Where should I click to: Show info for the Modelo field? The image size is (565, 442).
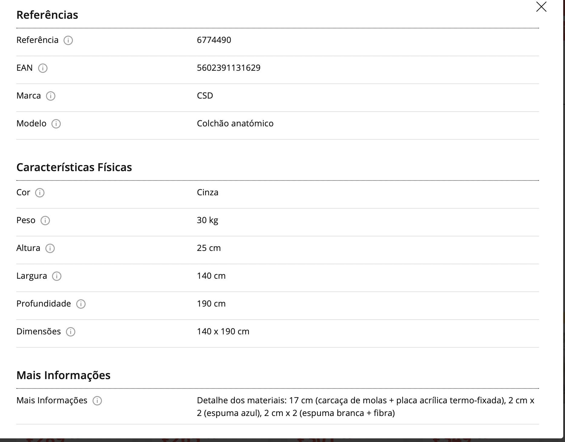point(56,124)
